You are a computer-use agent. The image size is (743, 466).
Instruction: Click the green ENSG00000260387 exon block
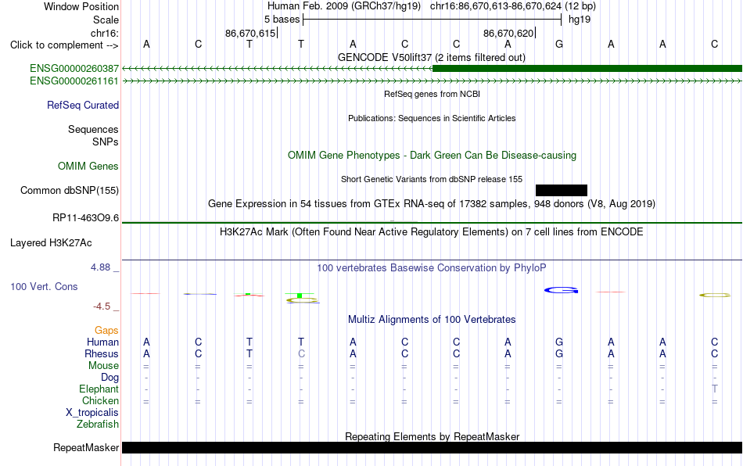tap(587, 69)
